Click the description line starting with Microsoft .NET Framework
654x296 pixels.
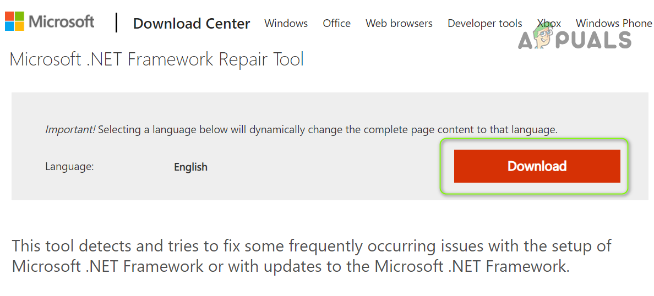click(x=290, y=266)
